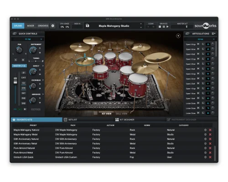Mute the Ambience mic

40,102
